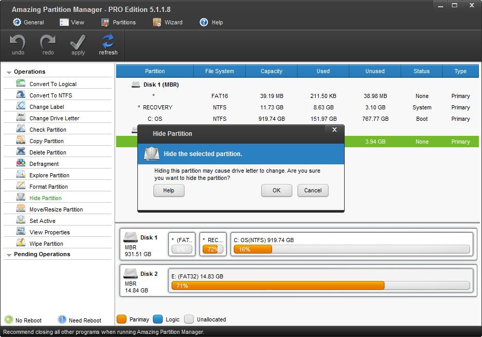This screenshot has height=337, width=482.
Task: Click the REC... block in Disk 1 map
Action: (212, 244)
